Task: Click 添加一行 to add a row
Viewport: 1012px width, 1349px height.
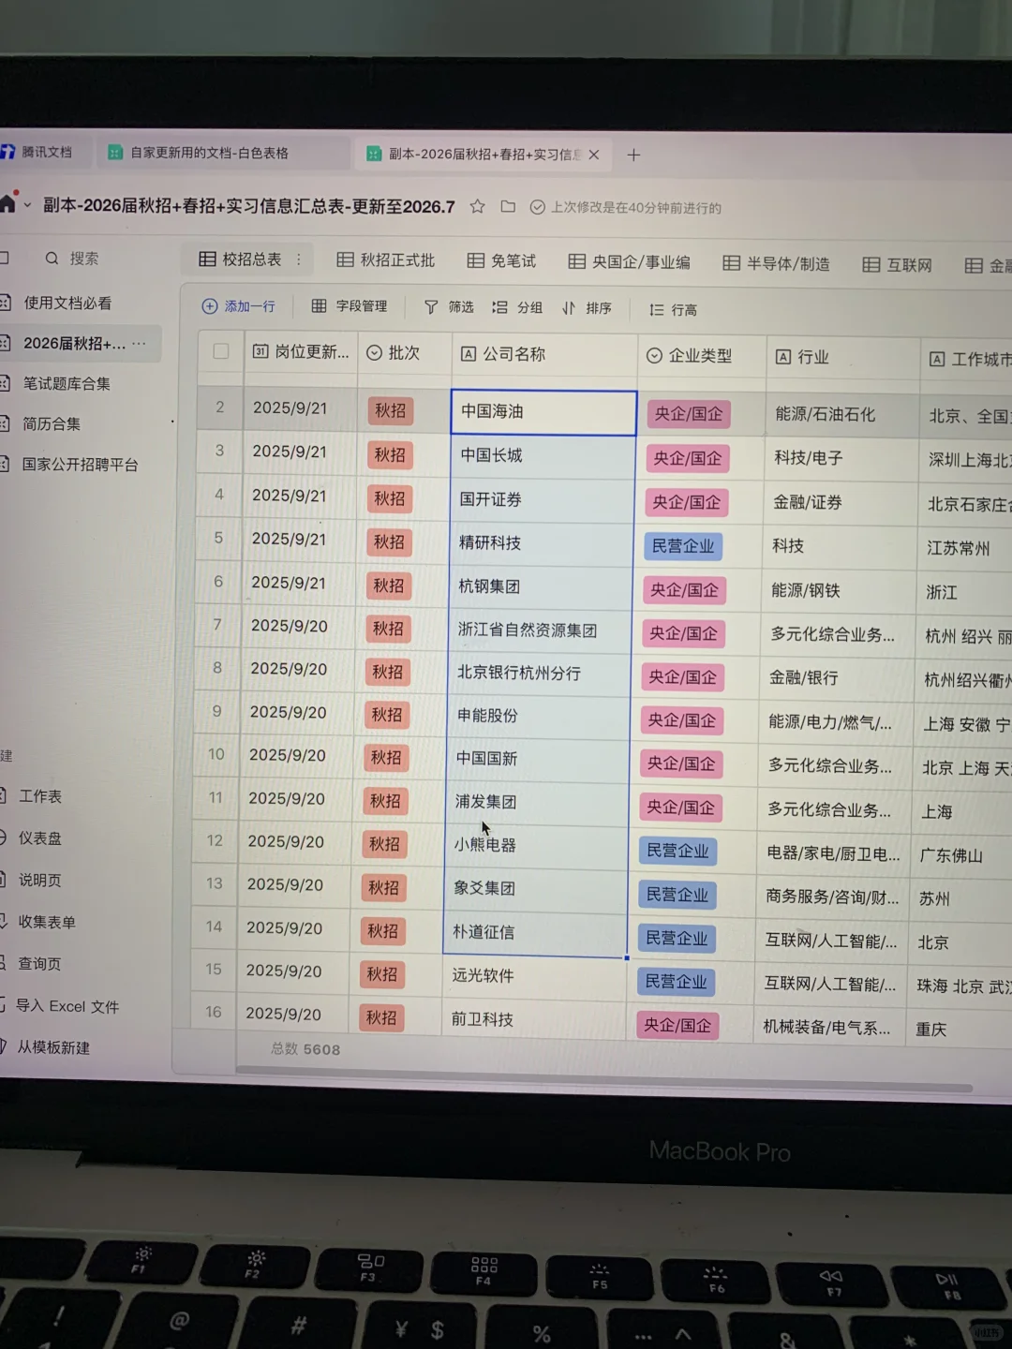Action: [239, 306]
